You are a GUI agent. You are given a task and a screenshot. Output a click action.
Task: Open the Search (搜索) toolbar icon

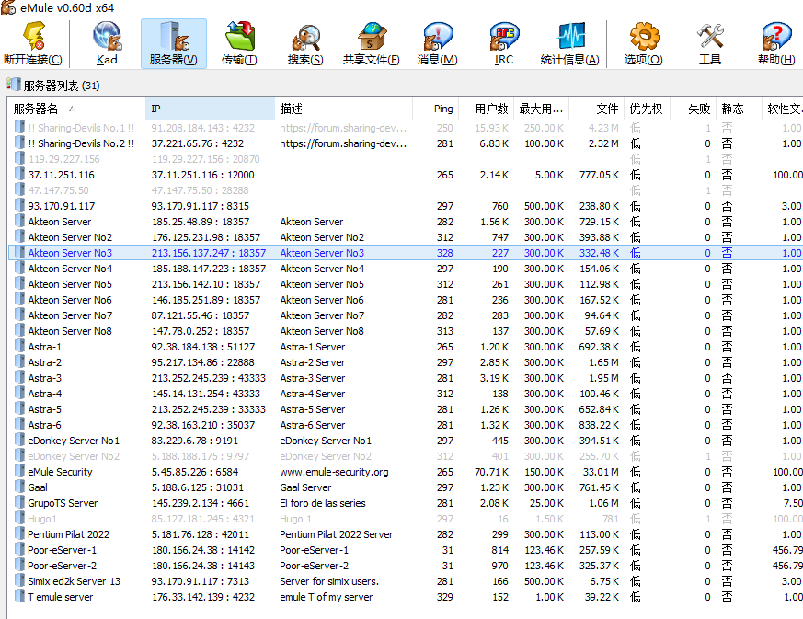point(305,44)
